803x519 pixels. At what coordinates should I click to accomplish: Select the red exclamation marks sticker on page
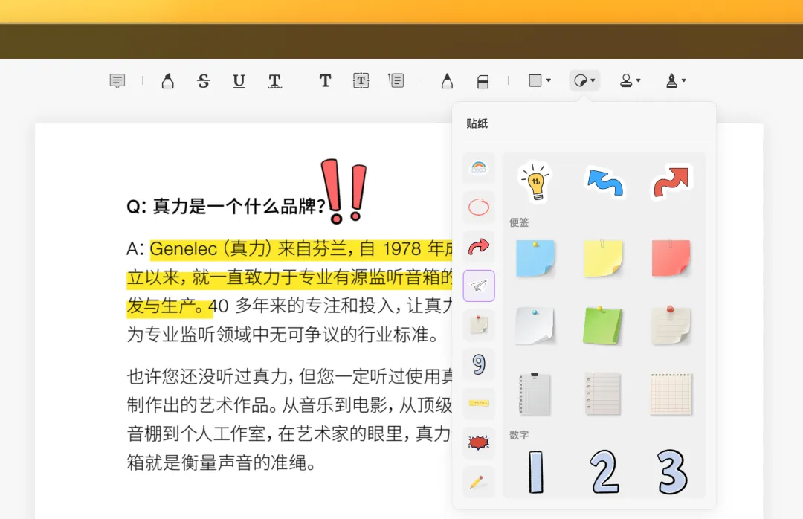[x=344, y=191]
